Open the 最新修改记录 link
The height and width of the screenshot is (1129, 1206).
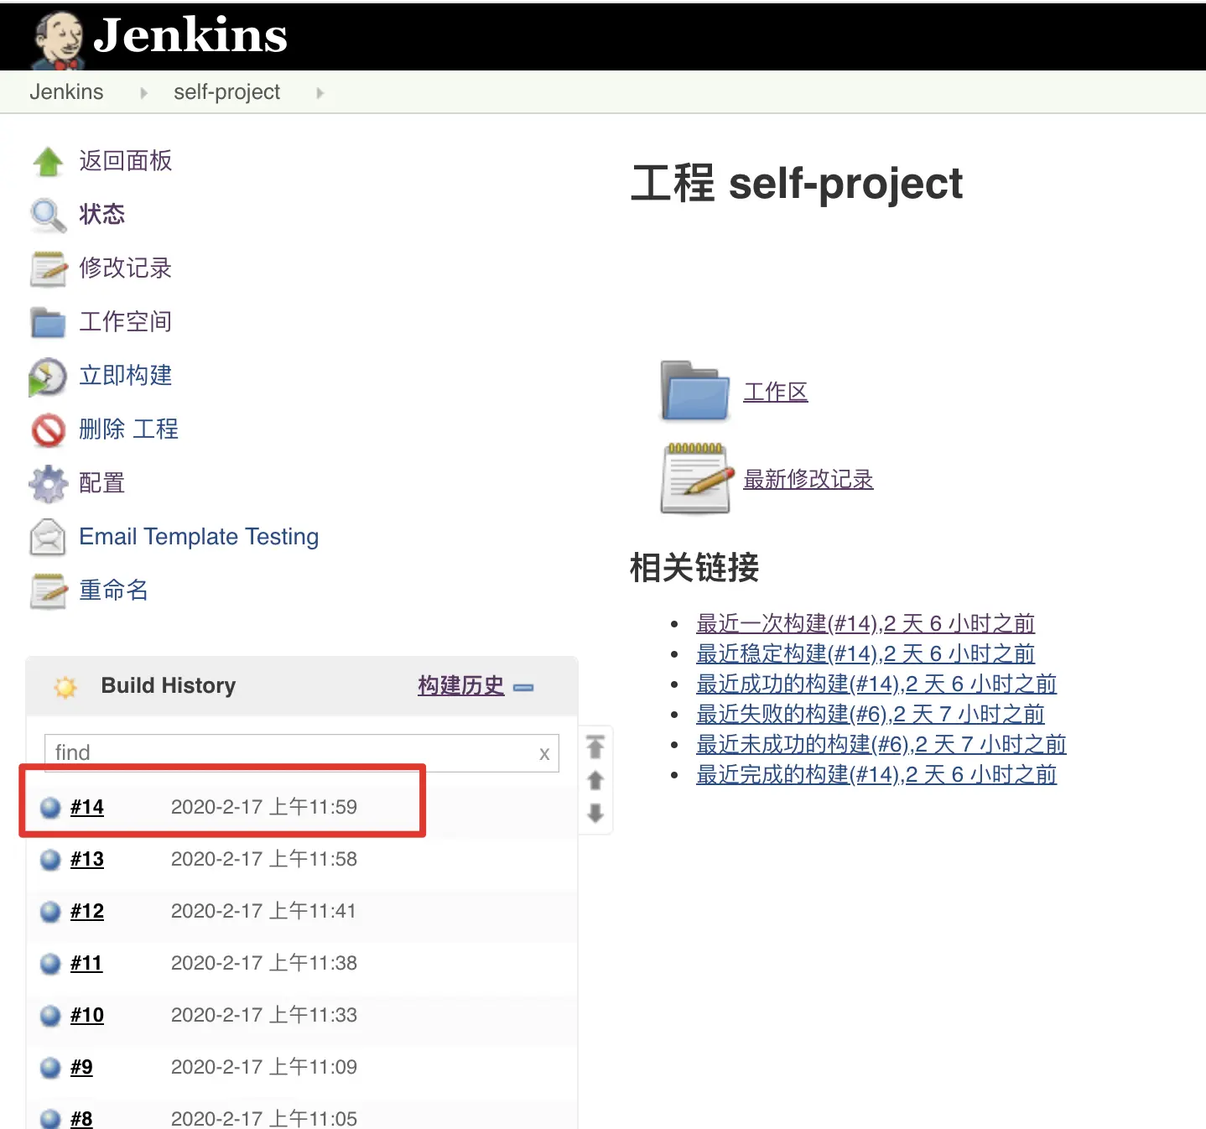[808, 479]
